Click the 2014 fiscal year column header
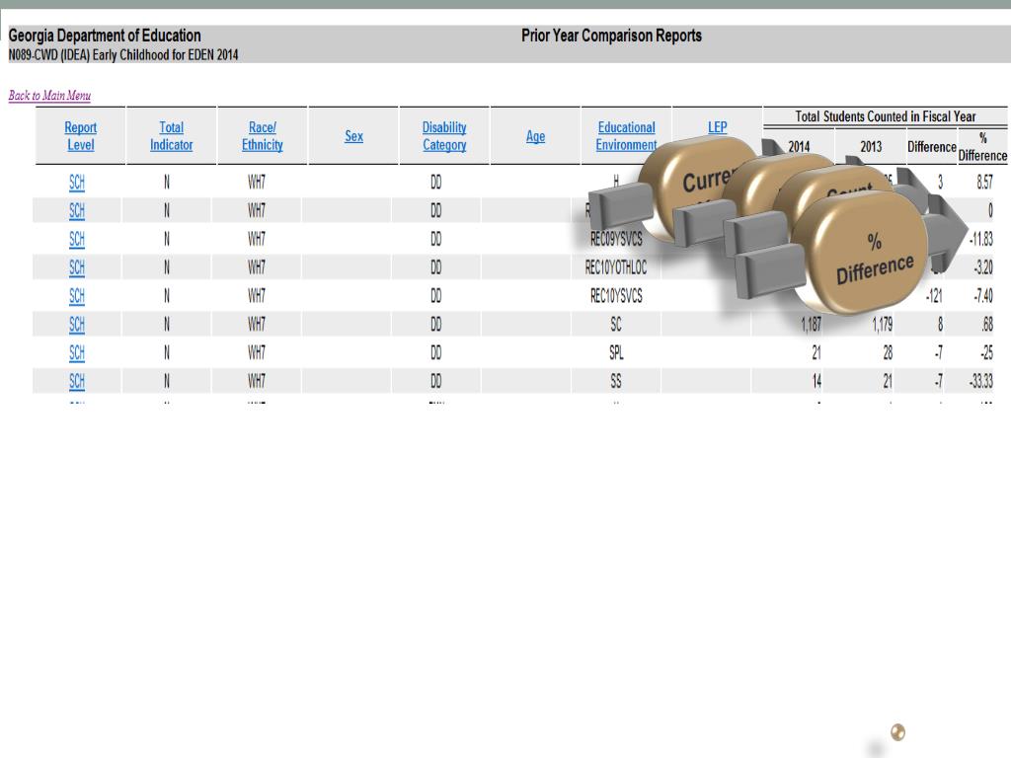Screen dimensions: 1011x758 pyautogui.click(x=799, y=146)
